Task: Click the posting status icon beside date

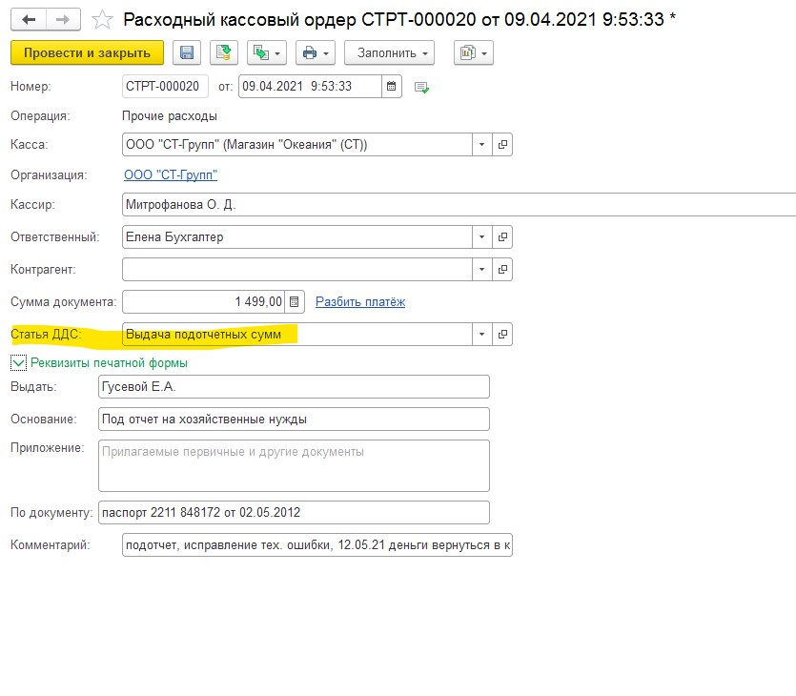Action: 421,88
